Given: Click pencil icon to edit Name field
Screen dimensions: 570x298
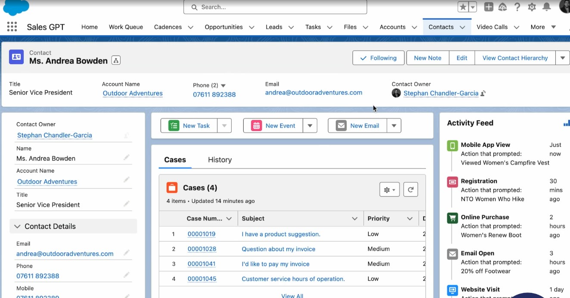Looking at the screenshot, I should tap(127, 158).
